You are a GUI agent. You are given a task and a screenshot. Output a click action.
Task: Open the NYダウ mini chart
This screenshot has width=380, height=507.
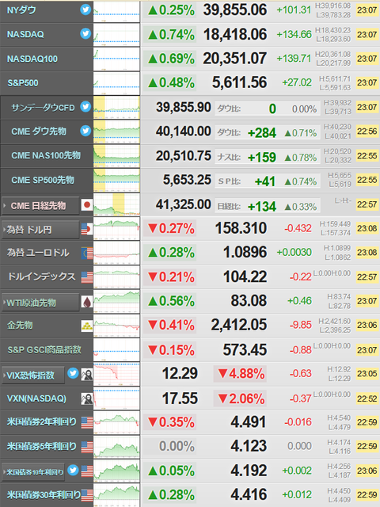coord(116,11)
